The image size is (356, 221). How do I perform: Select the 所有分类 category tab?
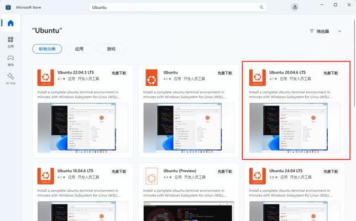(47, 49)
